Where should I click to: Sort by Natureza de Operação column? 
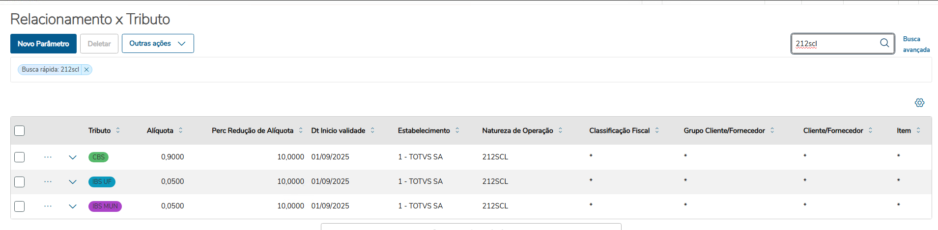[x=560, y=130]
